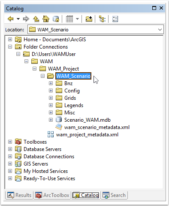
Task: Click the Forward arrow toolbar icon
Action: (x=26, y=19)
